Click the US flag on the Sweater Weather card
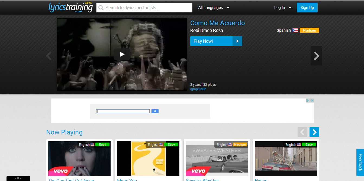 (230, 144)
